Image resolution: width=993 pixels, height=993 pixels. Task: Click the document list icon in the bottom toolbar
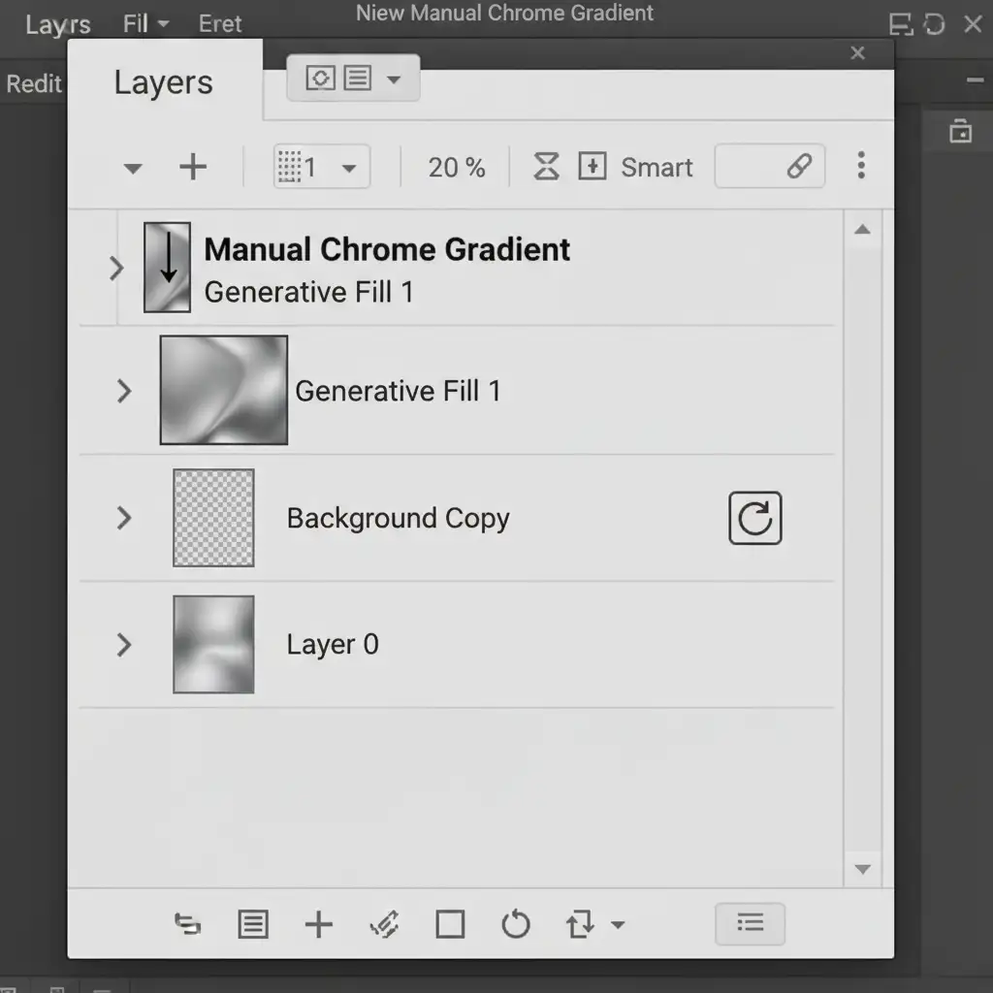tap(252, 924)
